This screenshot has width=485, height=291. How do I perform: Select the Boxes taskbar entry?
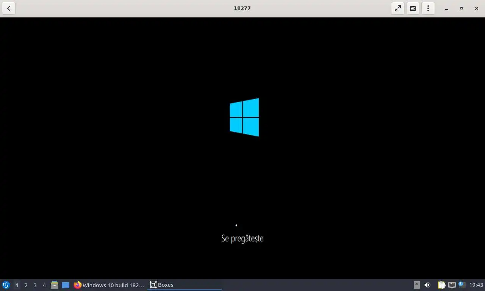pyautogui.click(x=185, y=285)
